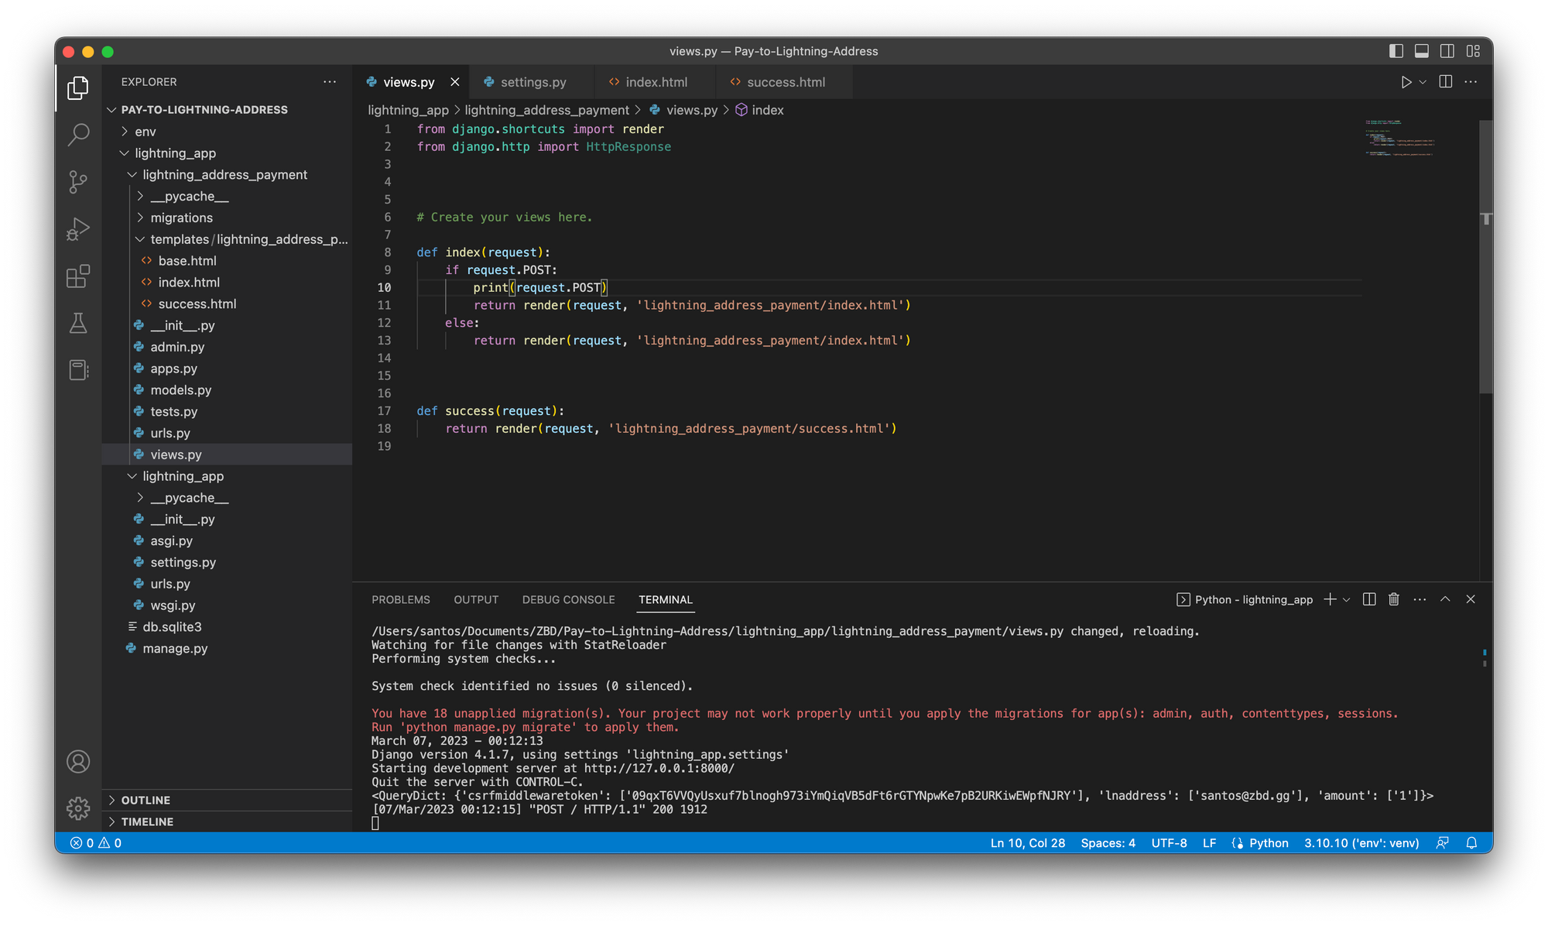The height and width of the screenshot is (926, 1548).
Task: Switch to index.html tab
Action: (656, 82)
